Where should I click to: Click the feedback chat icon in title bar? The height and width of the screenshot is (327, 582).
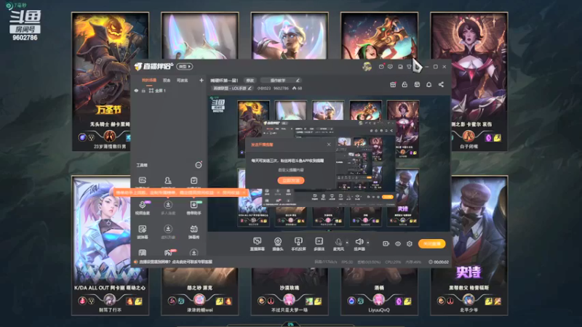(x=390, y=67)
